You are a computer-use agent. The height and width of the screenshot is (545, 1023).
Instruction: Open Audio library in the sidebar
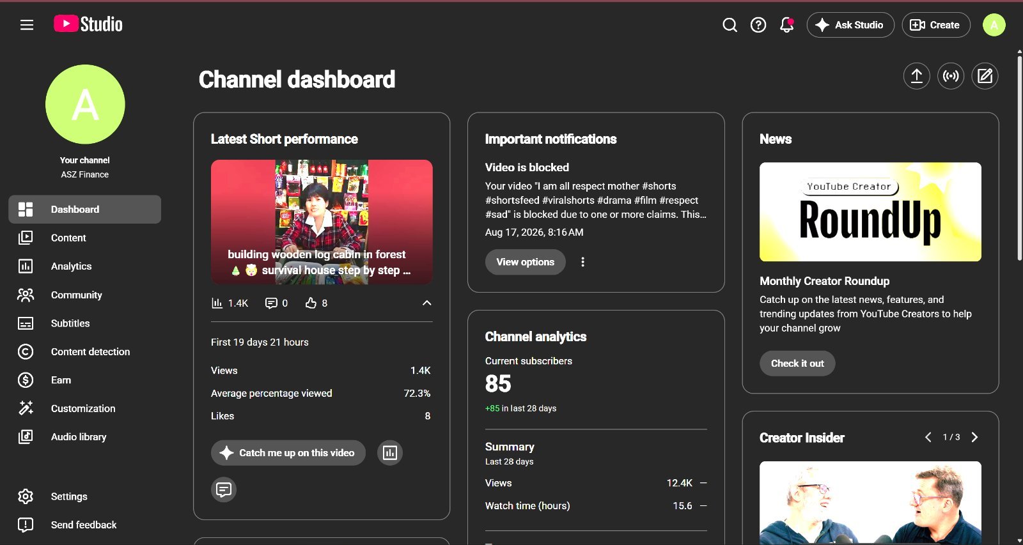coord(85,437)
